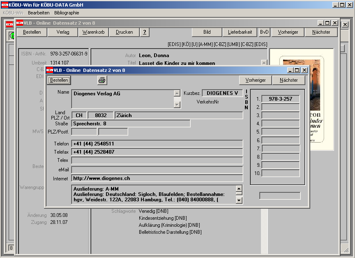This screenshot has width=355, height=258.
Task: Go to Vorheriger record in the publisher dialog
Action: point(256,80)
